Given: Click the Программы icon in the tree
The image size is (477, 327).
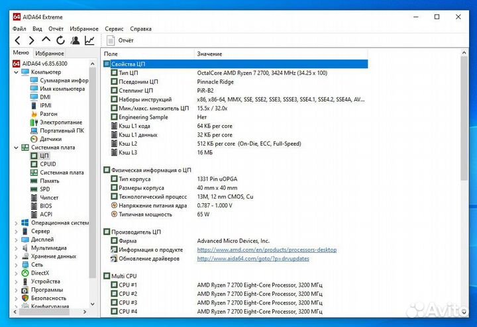Looking at the screenshot, I should pyautogui.click(x=25, y=290).
